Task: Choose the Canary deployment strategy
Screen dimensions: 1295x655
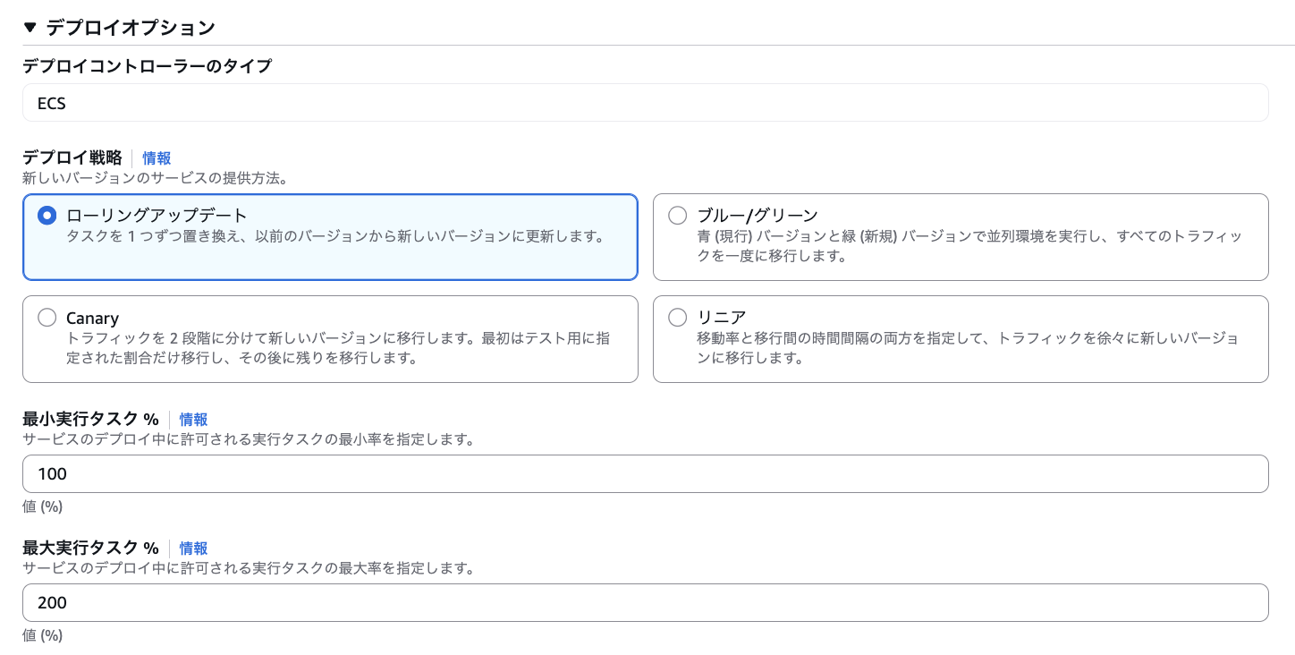Action: tap(47, 317)
